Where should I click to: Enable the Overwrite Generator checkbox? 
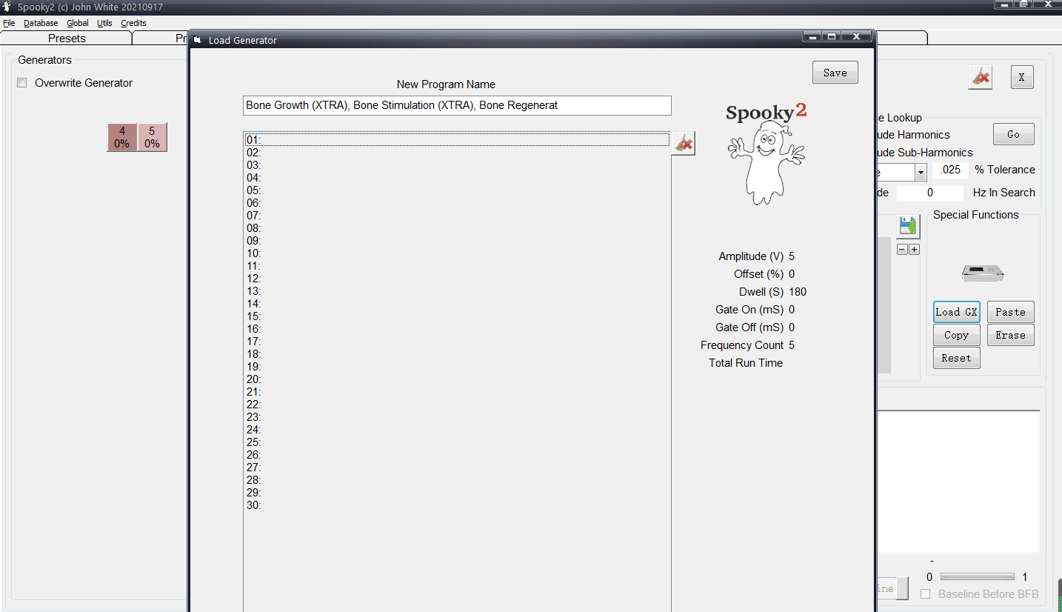point(22,83)
